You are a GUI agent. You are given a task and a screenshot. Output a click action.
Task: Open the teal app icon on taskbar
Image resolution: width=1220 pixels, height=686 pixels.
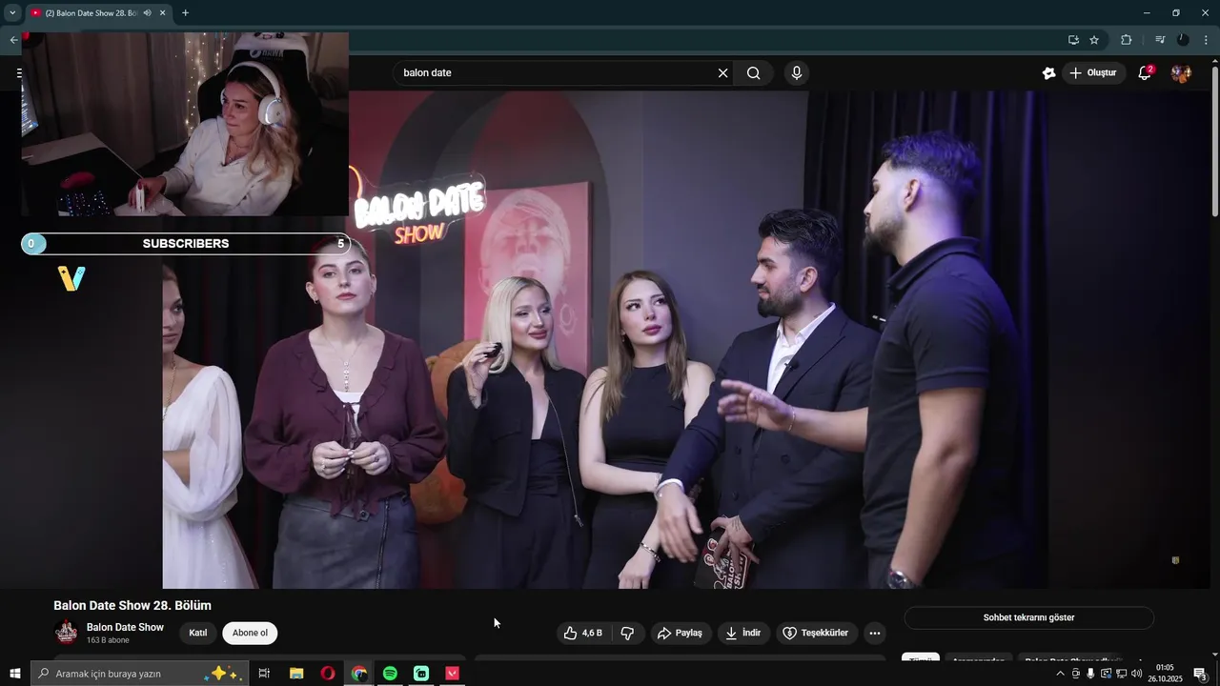(421, 674)
